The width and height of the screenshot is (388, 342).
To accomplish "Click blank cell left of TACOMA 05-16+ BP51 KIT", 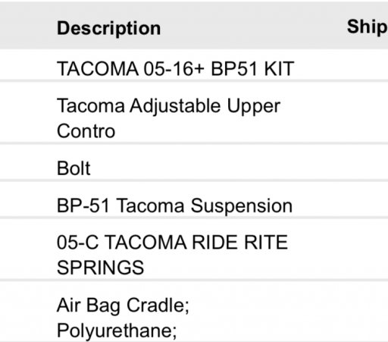I will click(25, 65).
